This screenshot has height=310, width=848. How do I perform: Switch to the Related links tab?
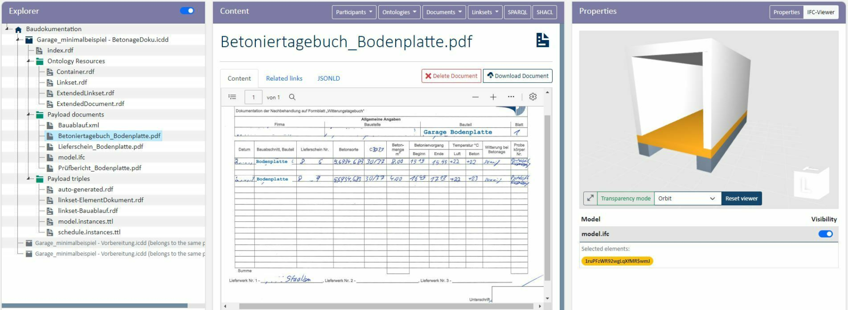tap(284, 79)
